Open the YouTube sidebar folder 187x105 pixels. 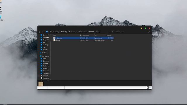pyautogui.click(x=44, y=50)
